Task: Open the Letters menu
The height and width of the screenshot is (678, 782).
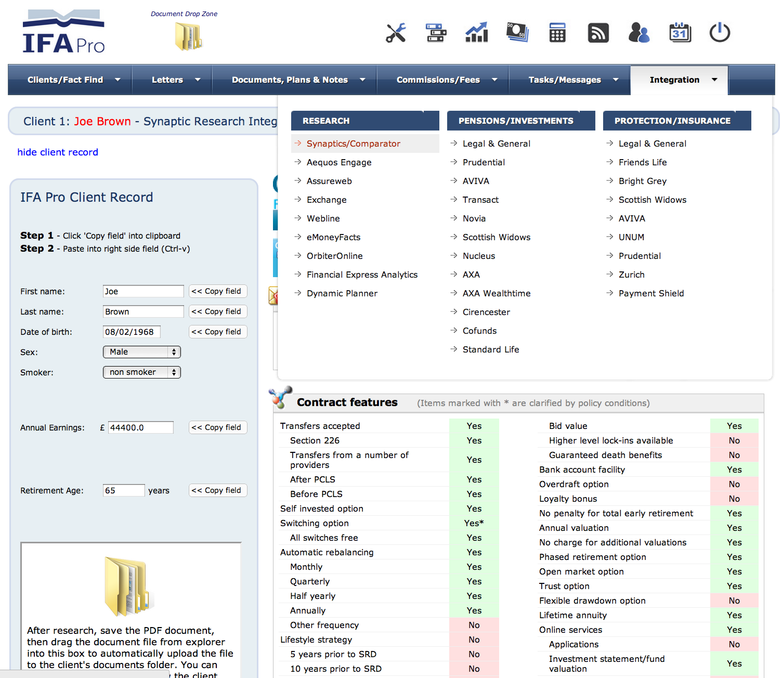Action: [167, 80]
